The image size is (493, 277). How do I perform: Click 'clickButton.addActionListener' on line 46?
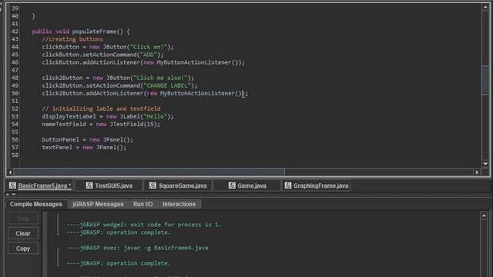tap(91, 62)
